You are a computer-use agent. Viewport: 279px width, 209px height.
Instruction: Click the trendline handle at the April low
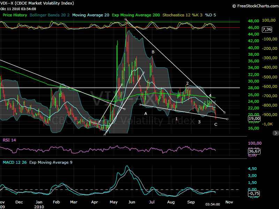tap(105, 135)
